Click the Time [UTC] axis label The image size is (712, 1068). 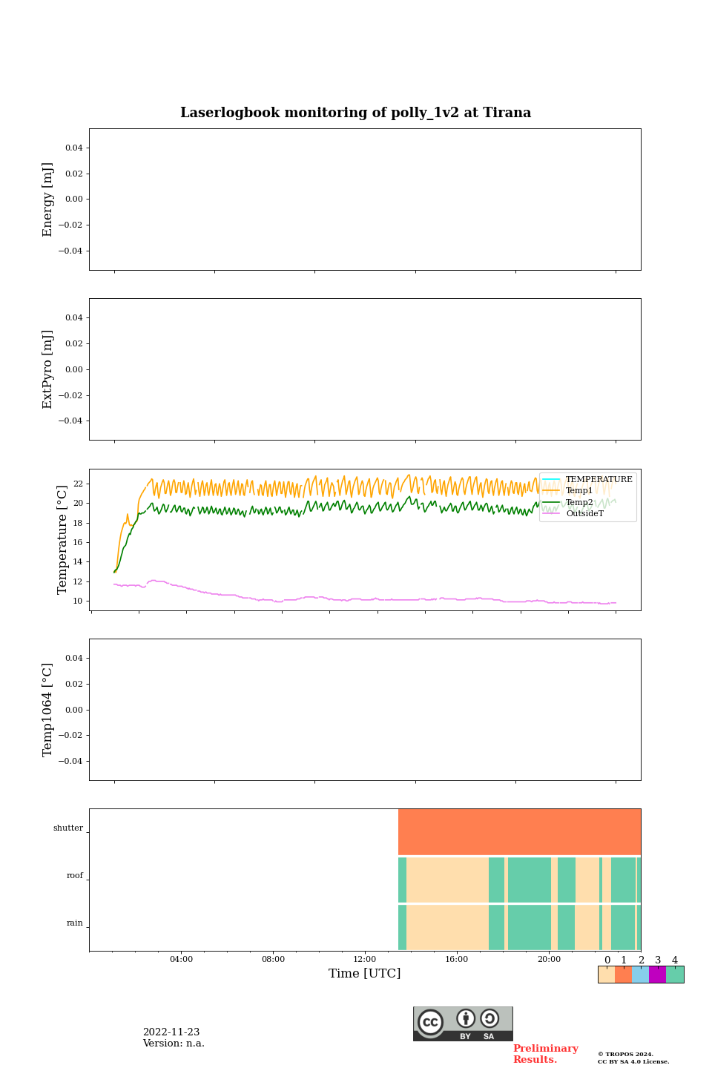(x=365, y=973)
